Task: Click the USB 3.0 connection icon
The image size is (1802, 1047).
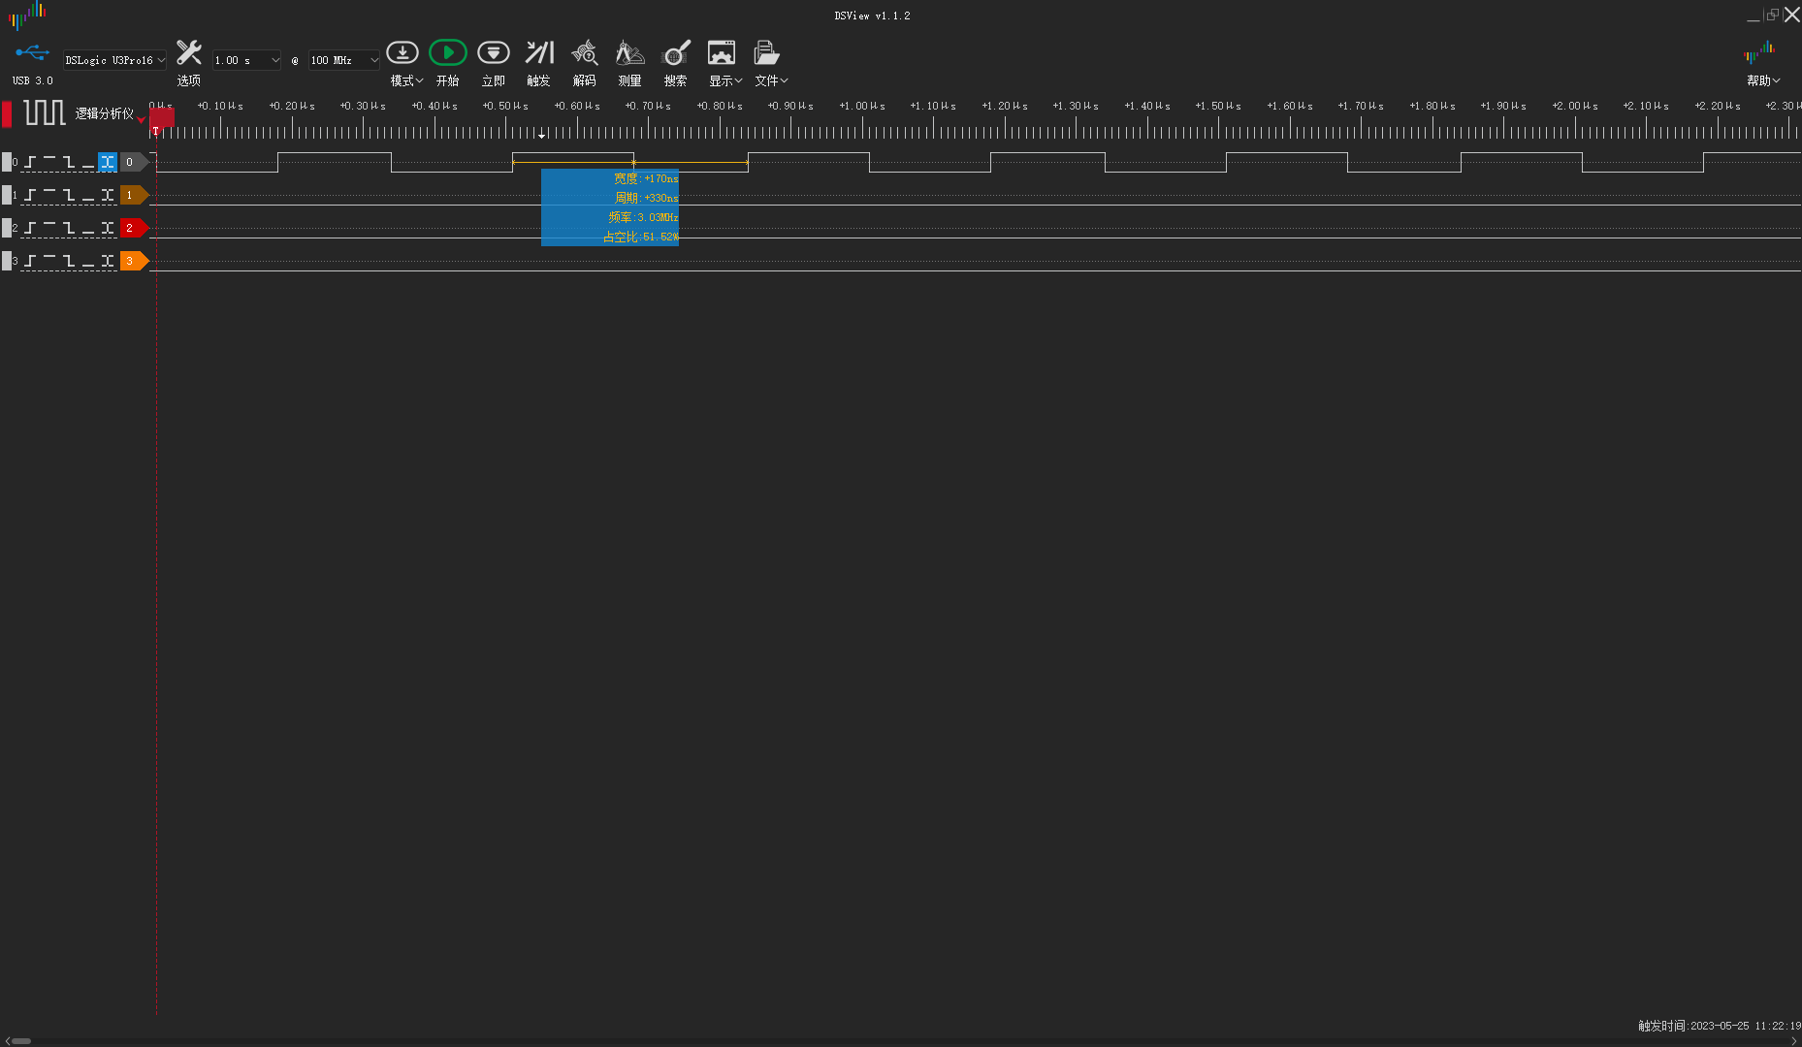Action: click(x=32, y=52)
